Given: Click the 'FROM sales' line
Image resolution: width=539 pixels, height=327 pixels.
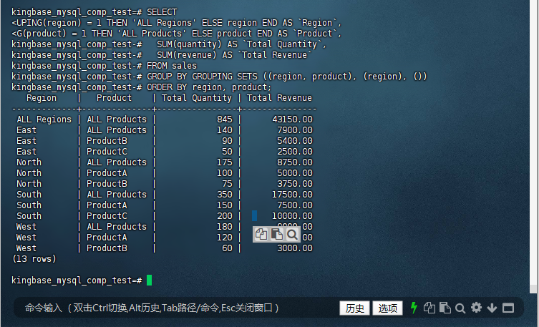Looking at the screenshot, I should coord(172,66).
